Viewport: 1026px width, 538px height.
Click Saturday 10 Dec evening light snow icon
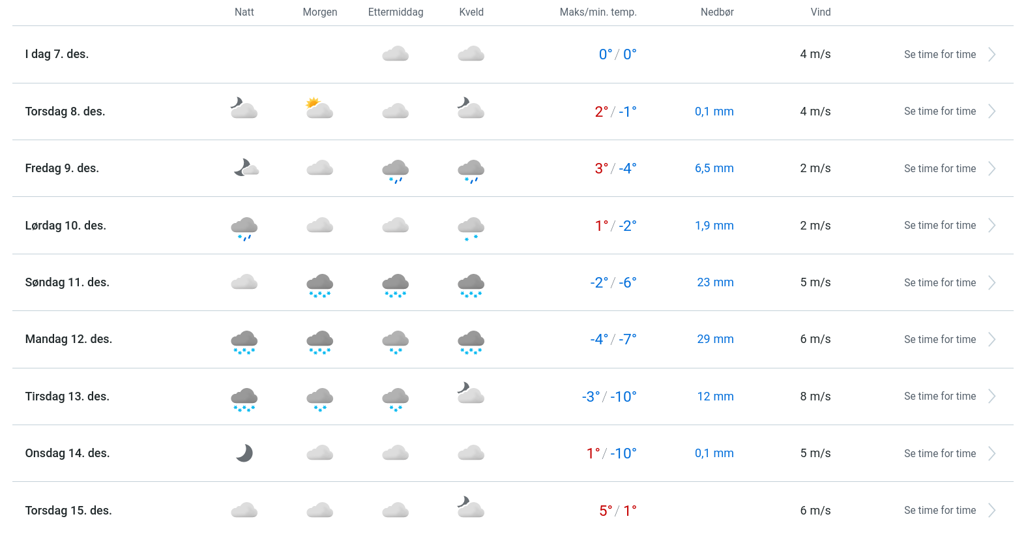tap(471, 228)
